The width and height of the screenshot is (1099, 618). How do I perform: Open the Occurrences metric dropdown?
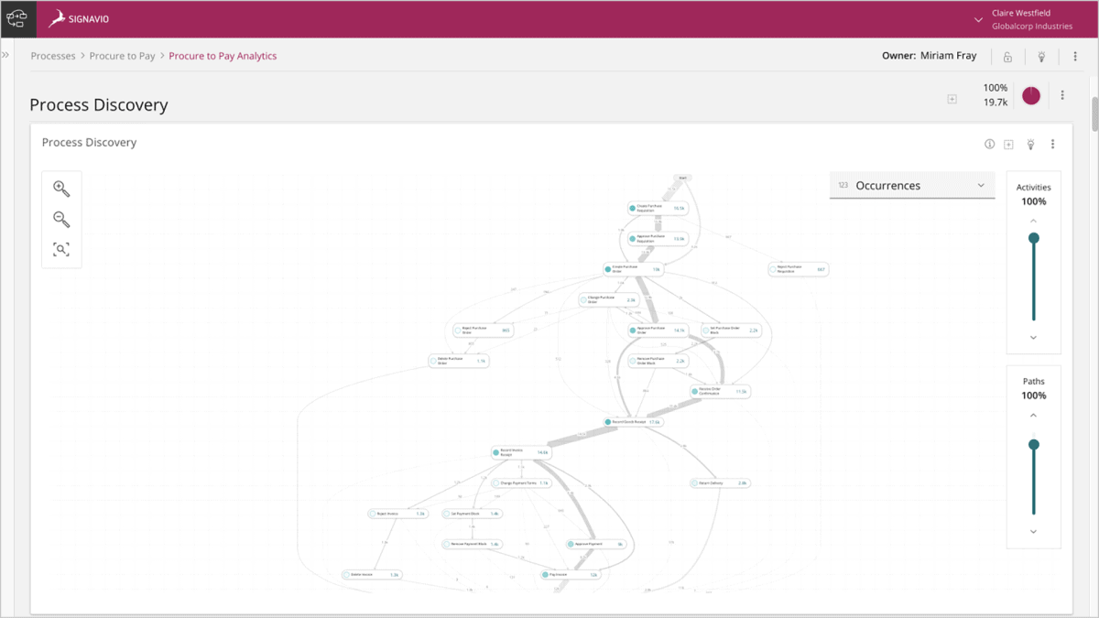(x=911, y=185)
